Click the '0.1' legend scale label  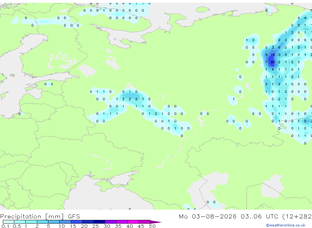(5, 226)
